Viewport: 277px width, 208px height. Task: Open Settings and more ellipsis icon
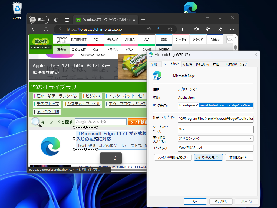[232, 29]
